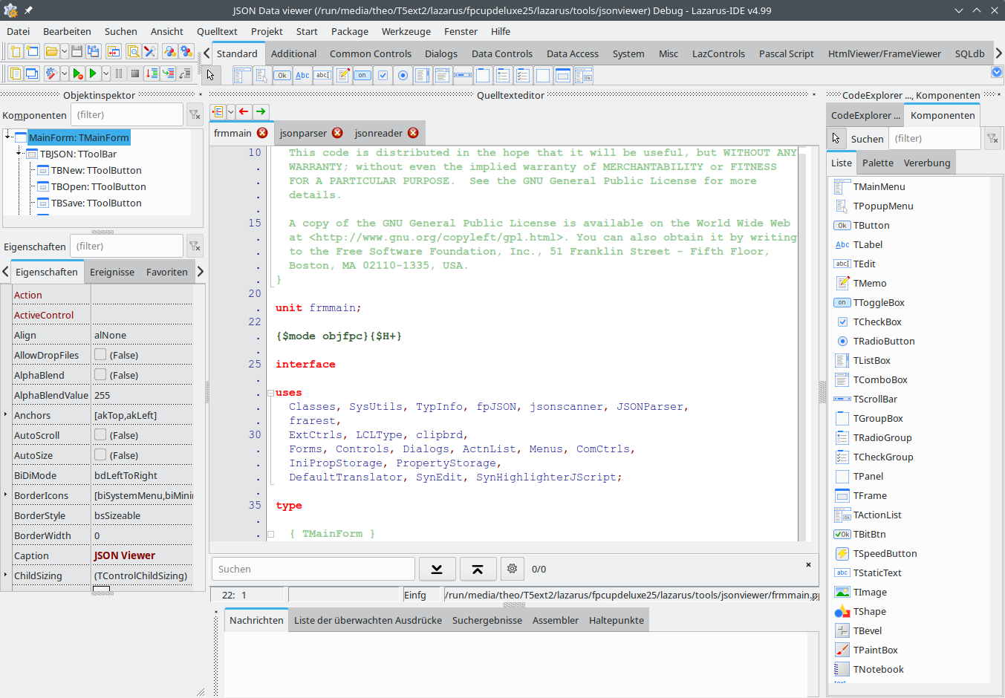
Task: Click the Open file folder icon
Action: point(52,51)
